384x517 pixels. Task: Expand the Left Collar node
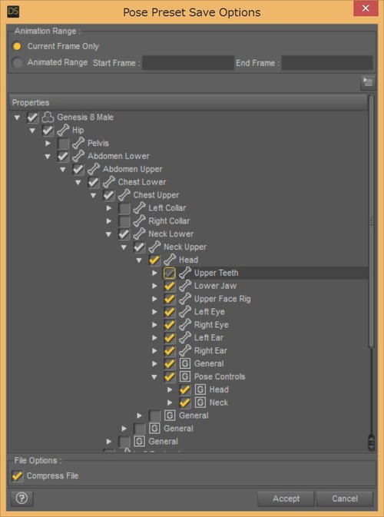[109, 208]
